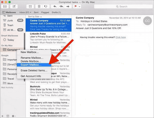Forward the selected message

[68, 7]
